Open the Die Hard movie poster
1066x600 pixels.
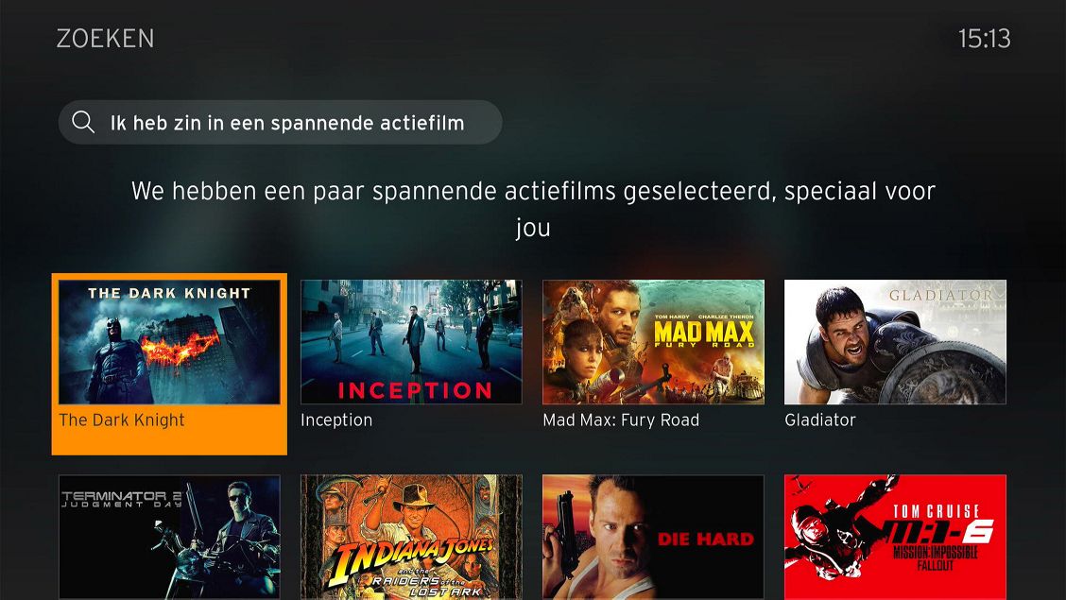click(653, 537)
